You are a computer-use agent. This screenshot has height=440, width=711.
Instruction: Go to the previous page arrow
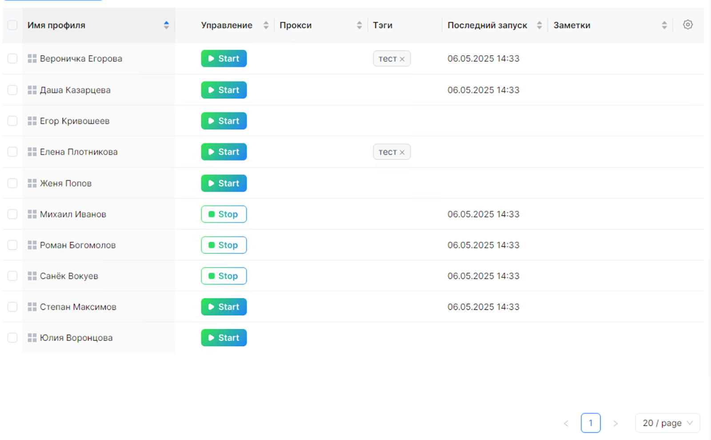coord(566,423)
